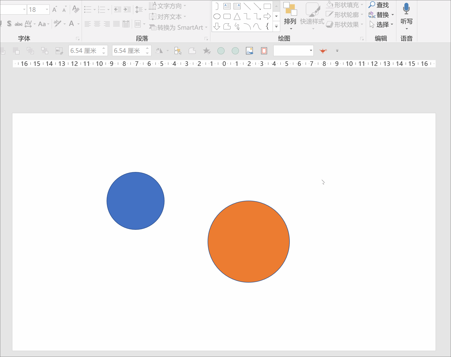Open the font size 18 dropdown
This screenshot has width=451, height=357.
pyautogui.click(x=47, y=10)
